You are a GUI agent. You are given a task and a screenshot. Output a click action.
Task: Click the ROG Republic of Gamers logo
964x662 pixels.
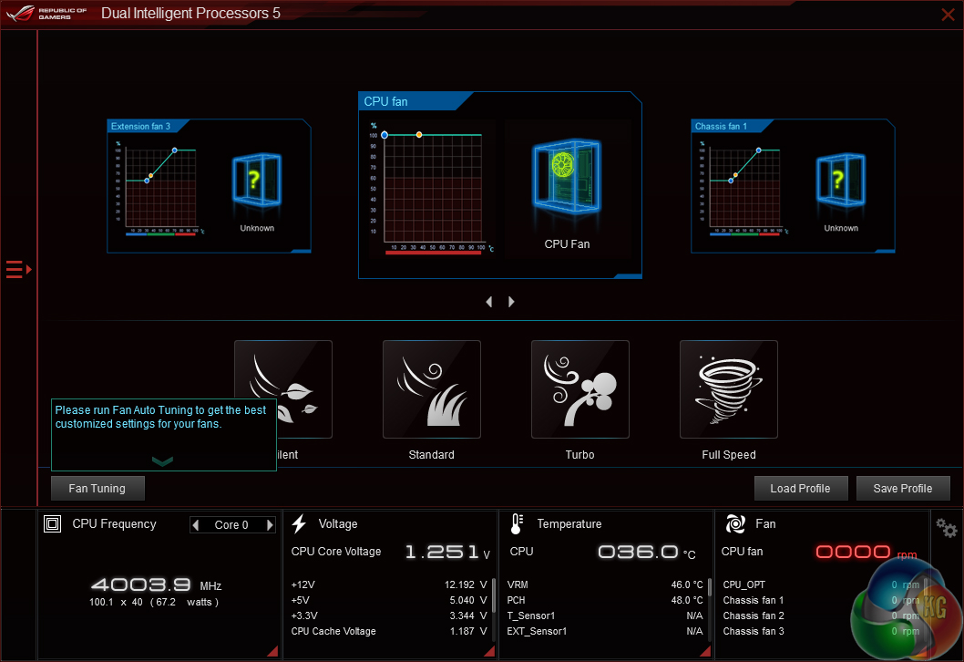pos(46,13)
